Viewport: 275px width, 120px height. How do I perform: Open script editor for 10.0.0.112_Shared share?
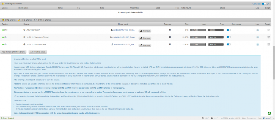click(268, 37)
